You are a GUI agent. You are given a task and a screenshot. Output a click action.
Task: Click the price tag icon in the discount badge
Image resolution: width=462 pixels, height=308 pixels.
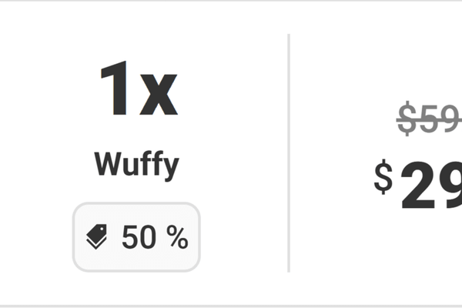(97, 238)
